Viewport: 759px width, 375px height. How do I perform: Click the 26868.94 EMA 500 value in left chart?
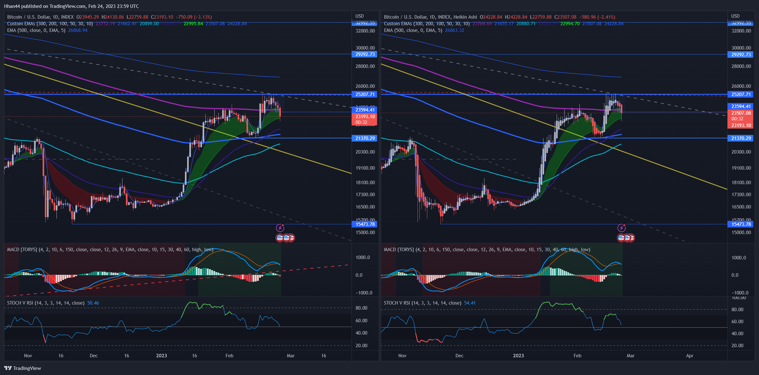pyautogui.click(x=78, y=30)
